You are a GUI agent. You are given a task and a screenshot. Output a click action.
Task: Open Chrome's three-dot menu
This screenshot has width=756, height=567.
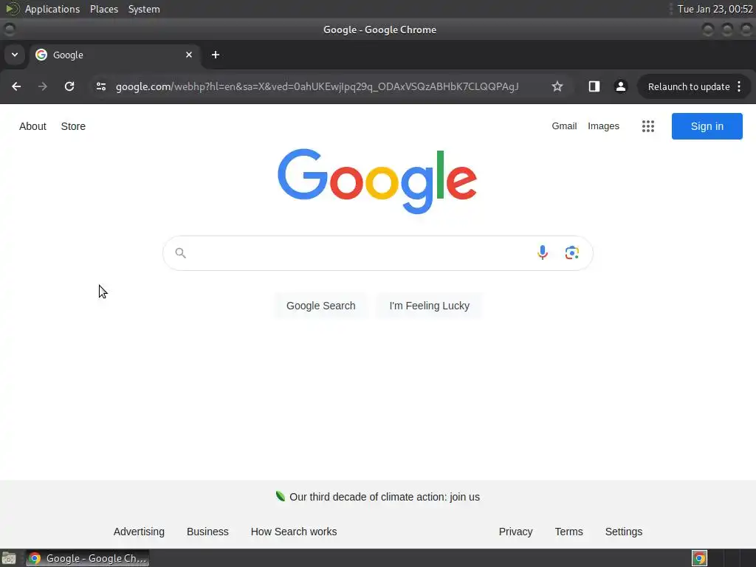pos(739,86)
